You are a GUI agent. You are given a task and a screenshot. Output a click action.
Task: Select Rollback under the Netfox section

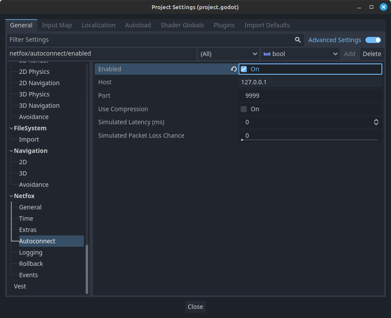coord(31,264)
